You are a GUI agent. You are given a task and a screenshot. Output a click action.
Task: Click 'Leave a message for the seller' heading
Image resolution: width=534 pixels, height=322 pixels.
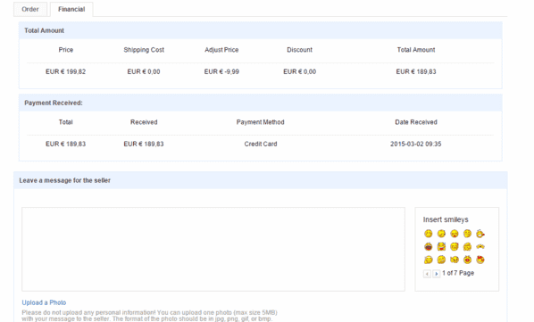64,180
